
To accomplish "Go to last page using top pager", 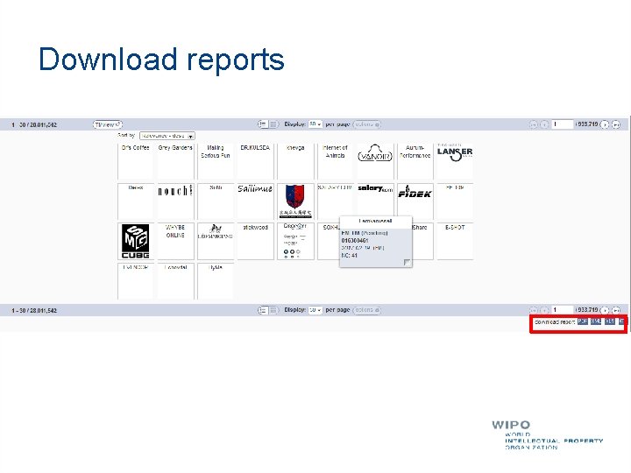I will click(616, 124).
